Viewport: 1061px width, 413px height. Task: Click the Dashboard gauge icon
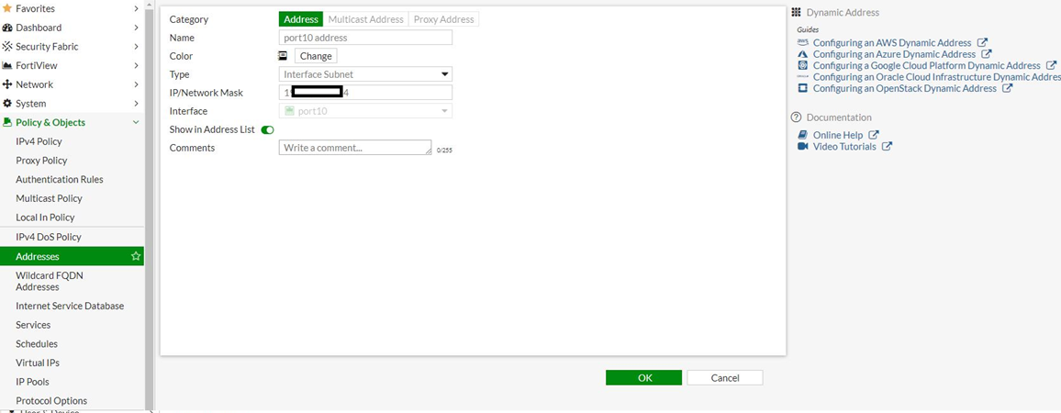[7, 28]
